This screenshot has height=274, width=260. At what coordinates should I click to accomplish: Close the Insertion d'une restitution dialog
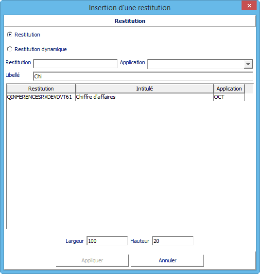[249, 5]
